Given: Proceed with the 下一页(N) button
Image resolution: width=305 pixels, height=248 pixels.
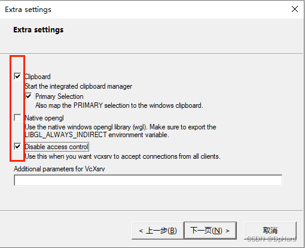Looking at the screenshot, I should click(x=210, y=231).
